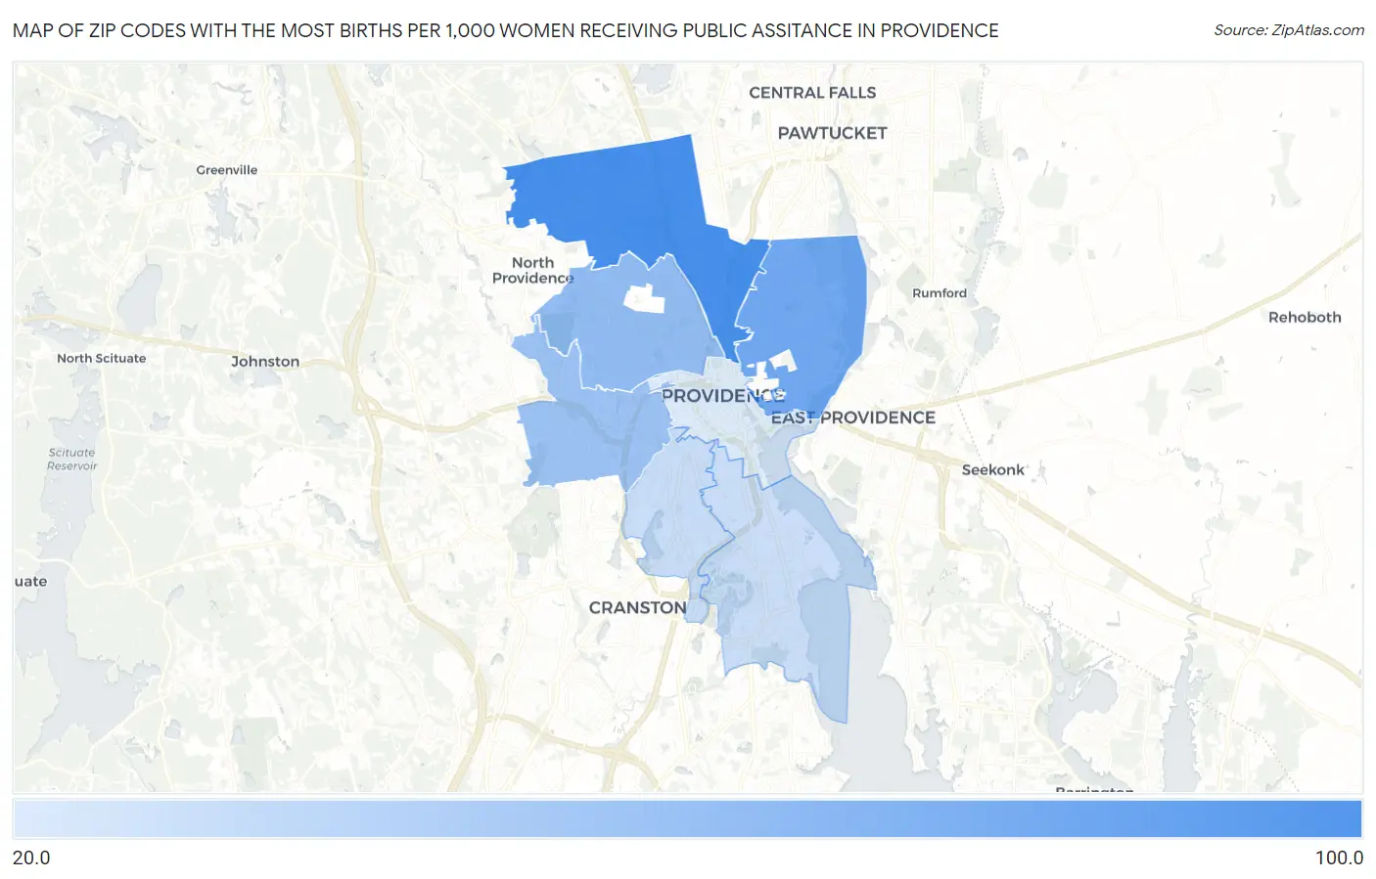
Task: Click the Rehoboth map label
Action: tap(1305, 318)
